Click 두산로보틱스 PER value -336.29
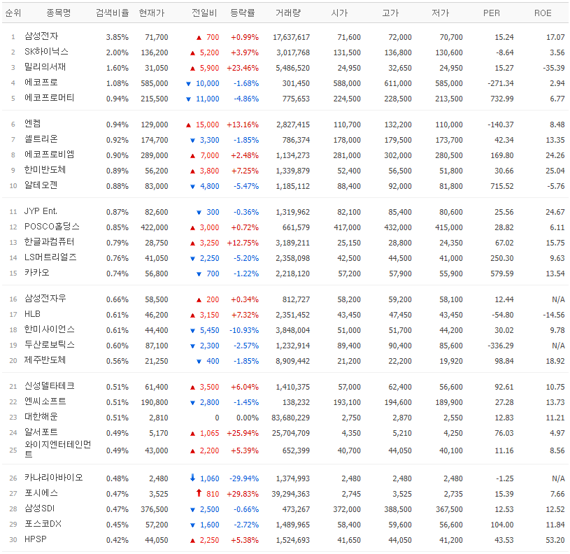Image resolution: width=570 pixels, height=554 pixels. point(501,346)
